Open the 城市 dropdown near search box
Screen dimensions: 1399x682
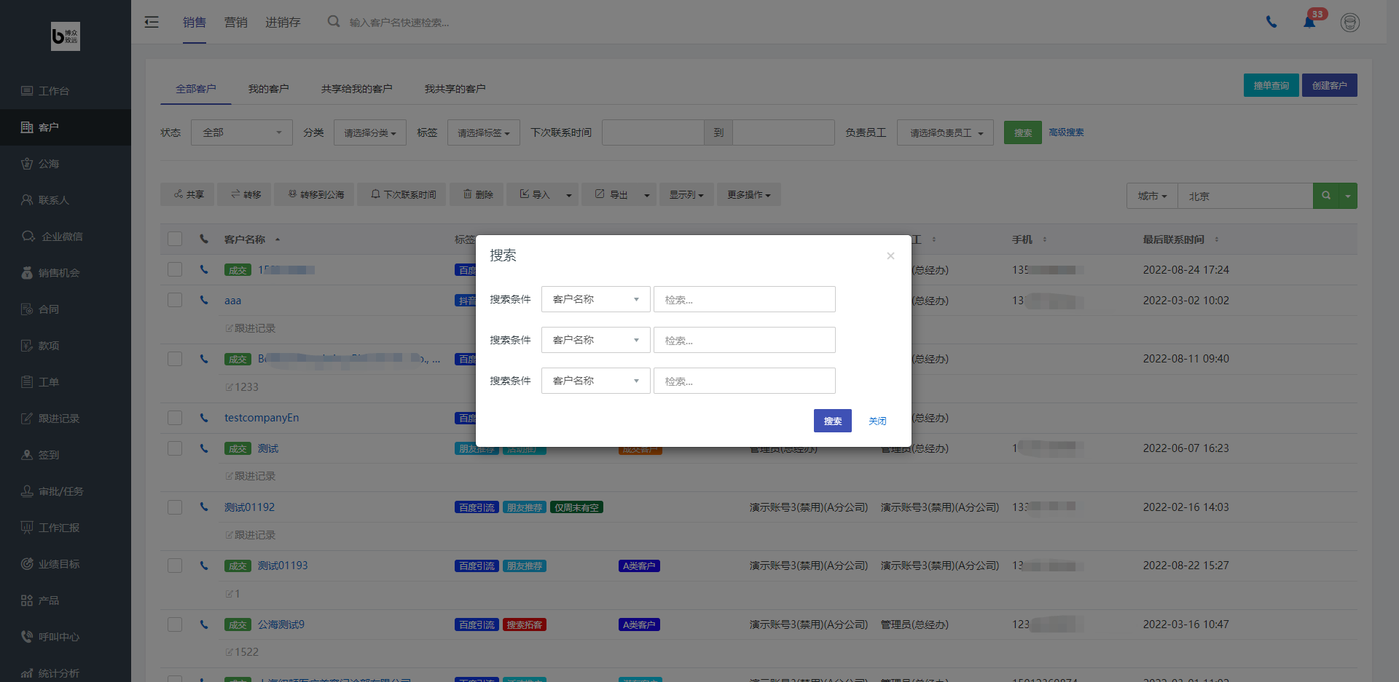(1152, 196)
